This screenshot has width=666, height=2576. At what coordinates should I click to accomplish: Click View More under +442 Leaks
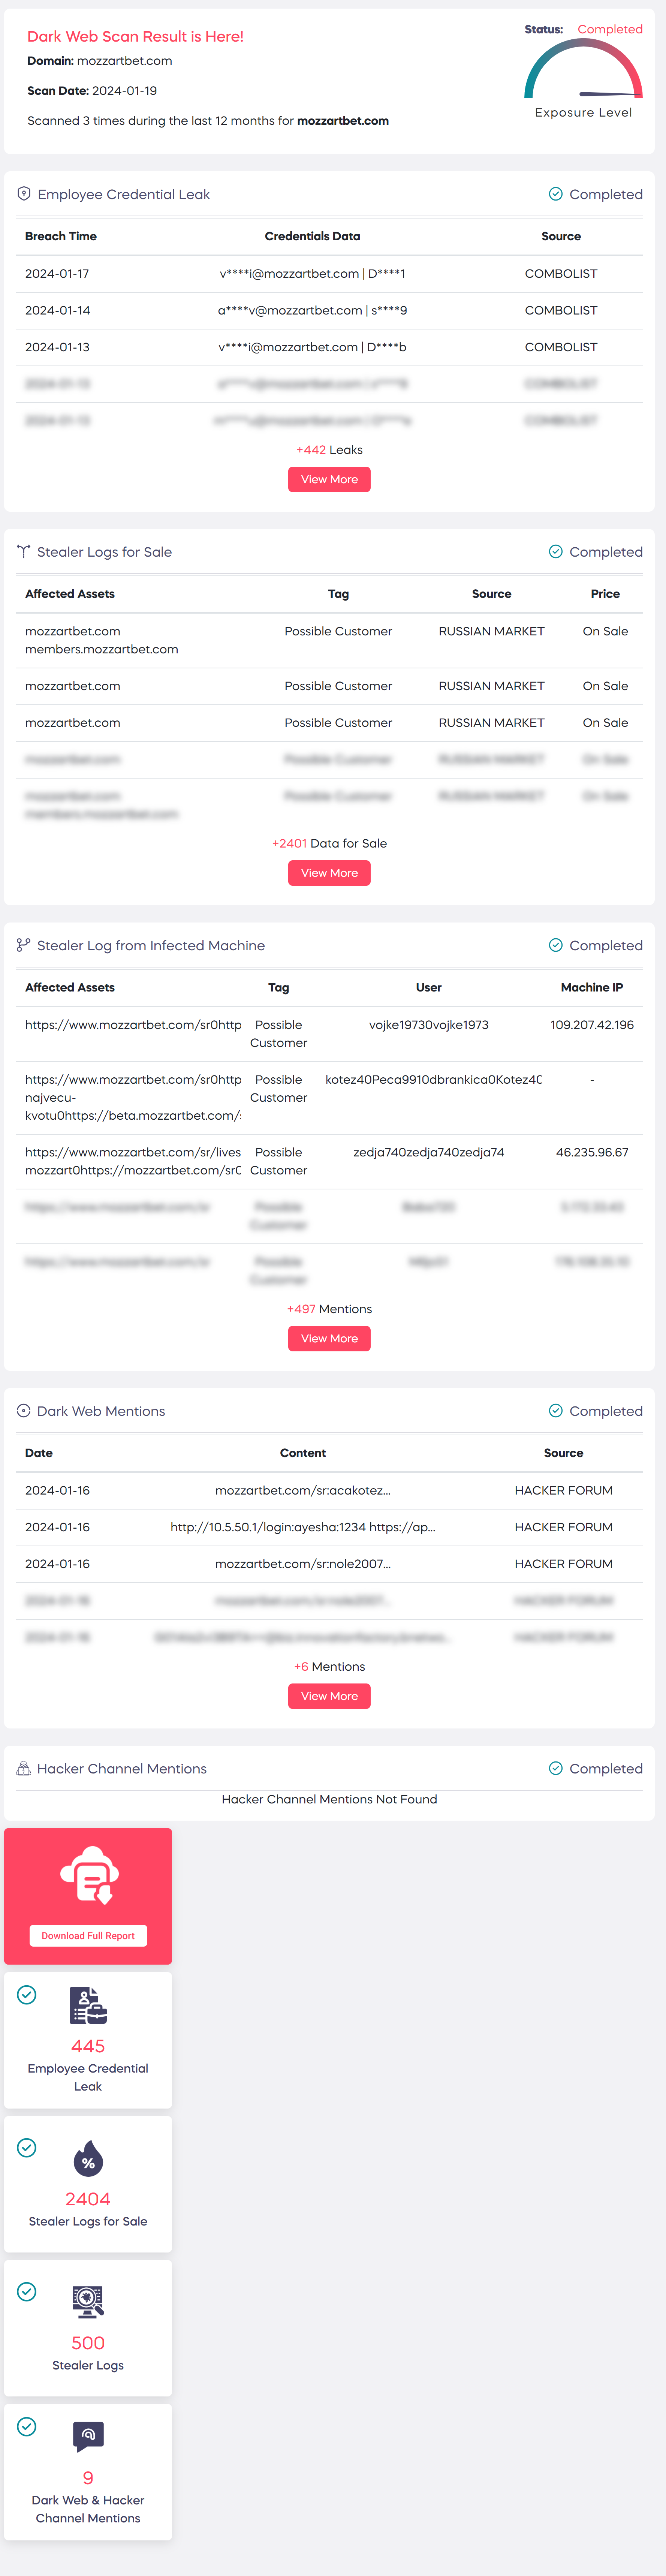(329, 479)
